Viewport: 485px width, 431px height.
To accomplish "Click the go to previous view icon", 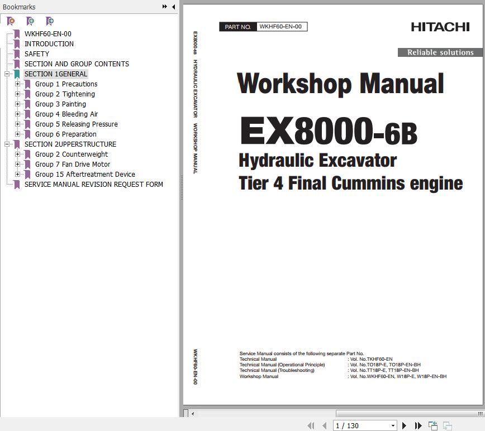I will 432,426.
